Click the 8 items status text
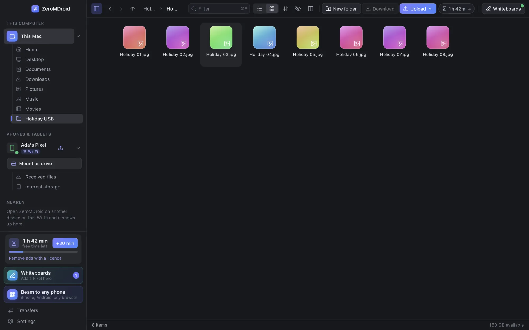Screen dimensions: 529x330 pyautogui.click(x=99, y=325)
